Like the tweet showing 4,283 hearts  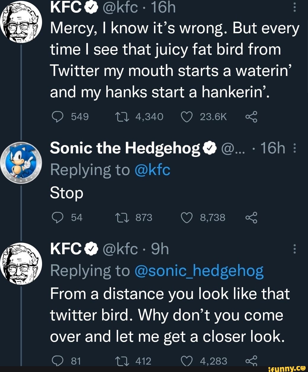point(187,360)
